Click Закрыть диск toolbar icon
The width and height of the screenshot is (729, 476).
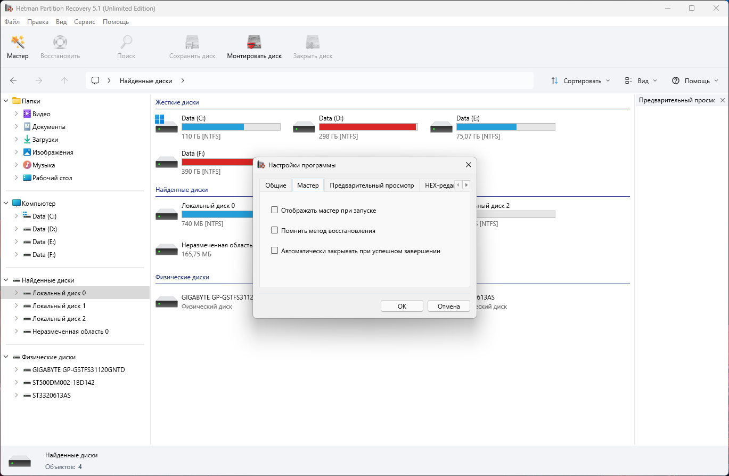click(313, 43)
